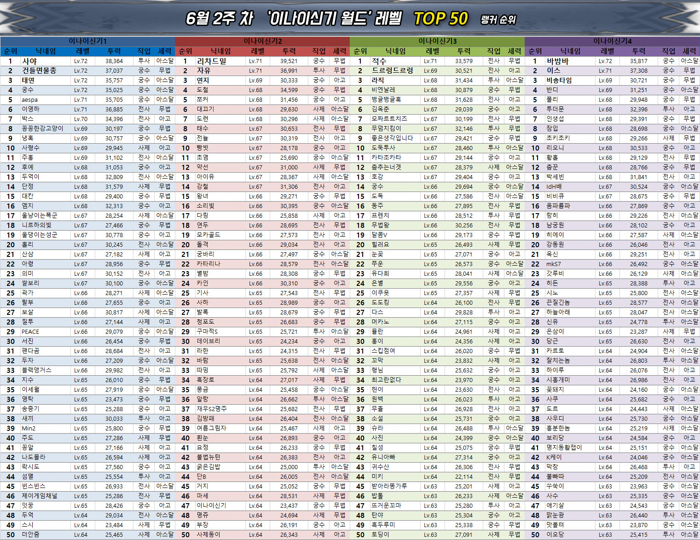Select nickname 재우S2명주
The height and width of the screenshot is (540, 700).
[212, 409]
